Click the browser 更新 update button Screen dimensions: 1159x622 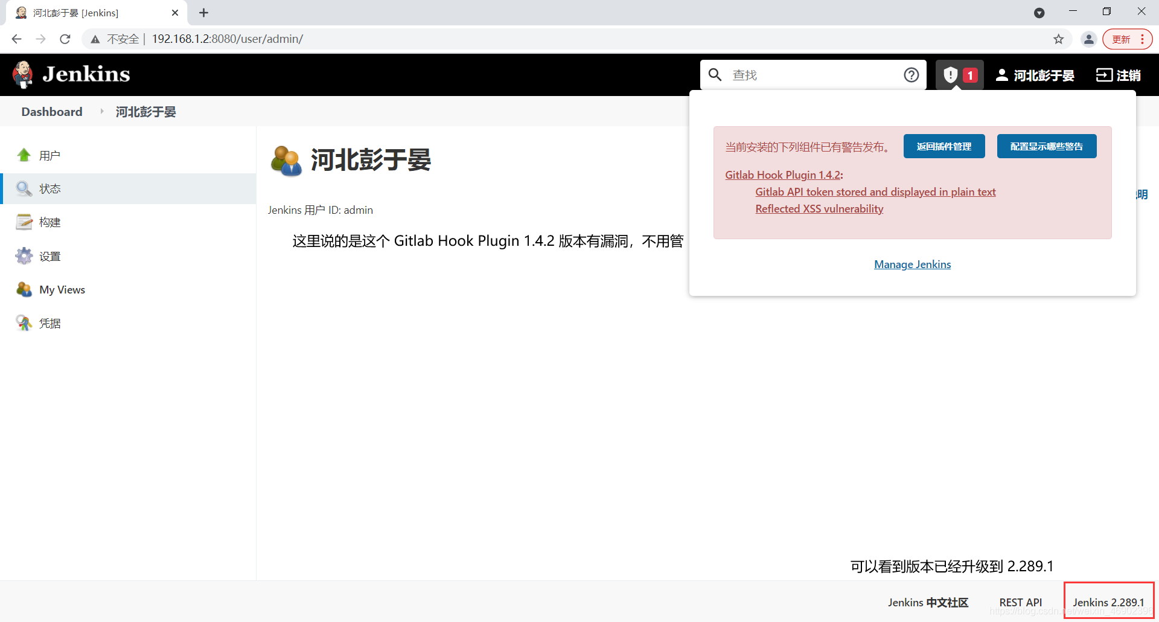1122,39
